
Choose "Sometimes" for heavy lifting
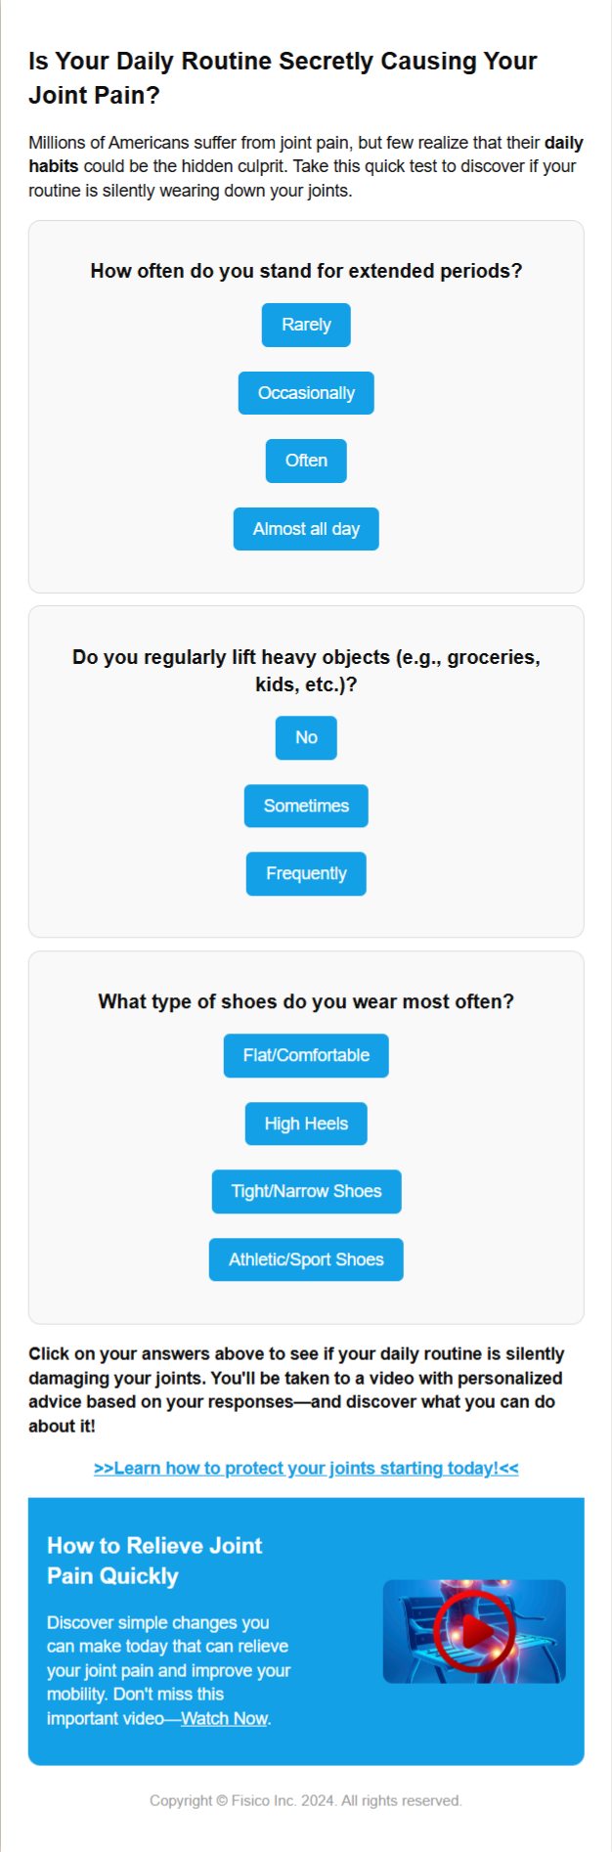[306, 806]
